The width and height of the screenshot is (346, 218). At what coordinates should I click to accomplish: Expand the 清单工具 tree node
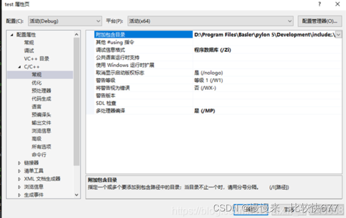19,171
